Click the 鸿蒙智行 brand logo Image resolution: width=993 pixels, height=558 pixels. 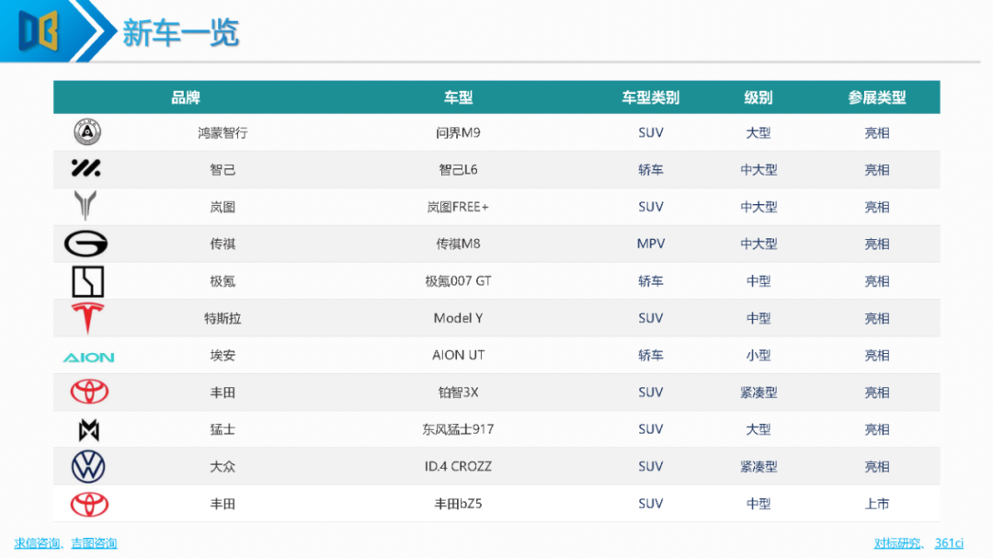tap(87, 131)
